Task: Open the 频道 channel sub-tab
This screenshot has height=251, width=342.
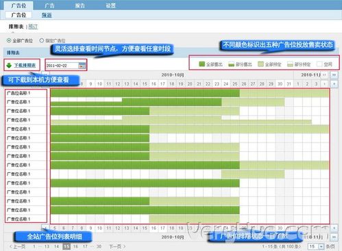Action: [x=47, y=15]
